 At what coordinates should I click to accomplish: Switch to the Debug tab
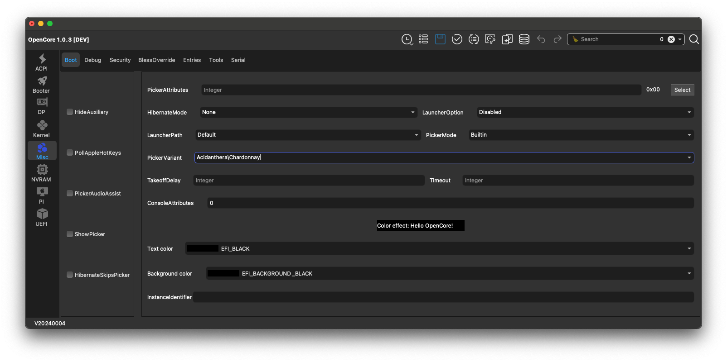coord(93,60)
